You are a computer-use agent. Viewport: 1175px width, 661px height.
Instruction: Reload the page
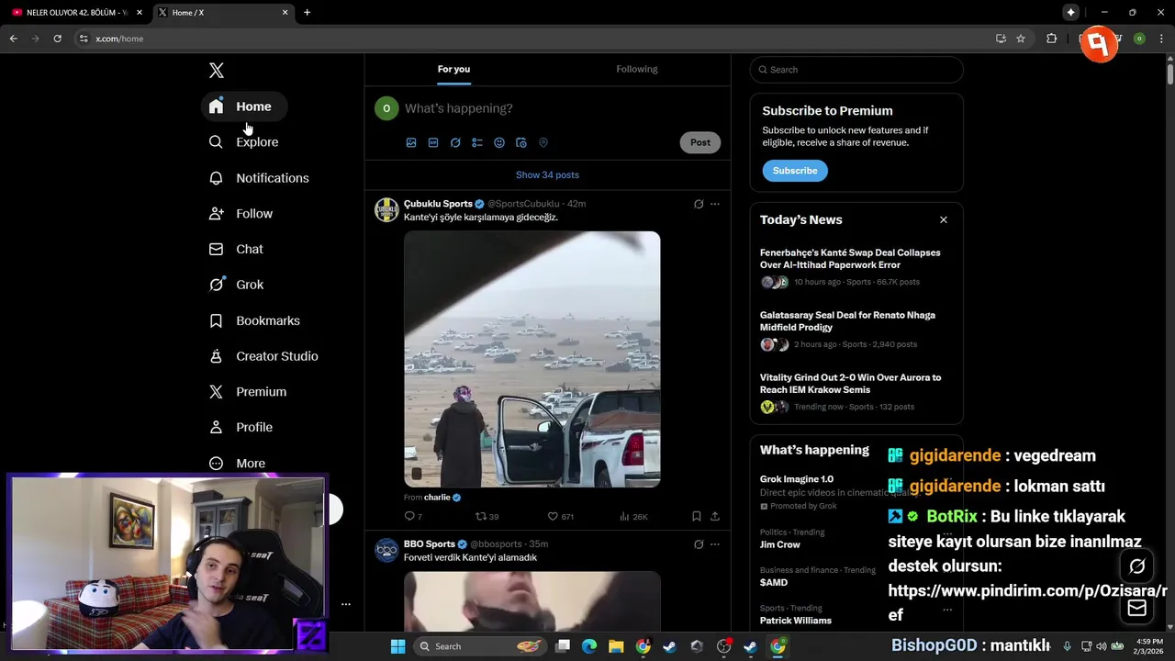pos(57,39)
